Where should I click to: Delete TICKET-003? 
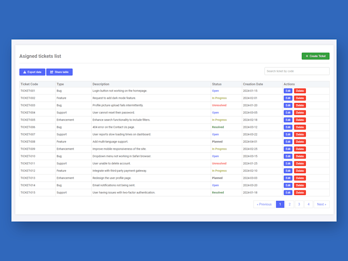coord(300,105)
